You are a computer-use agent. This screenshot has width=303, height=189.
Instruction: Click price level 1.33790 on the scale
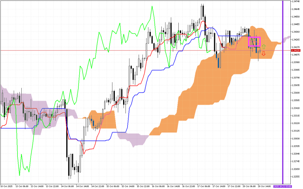296,78
